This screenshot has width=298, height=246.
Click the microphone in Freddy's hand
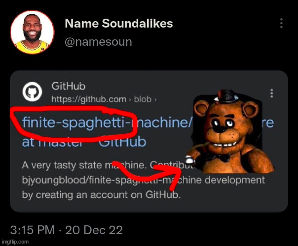(190, 159)
